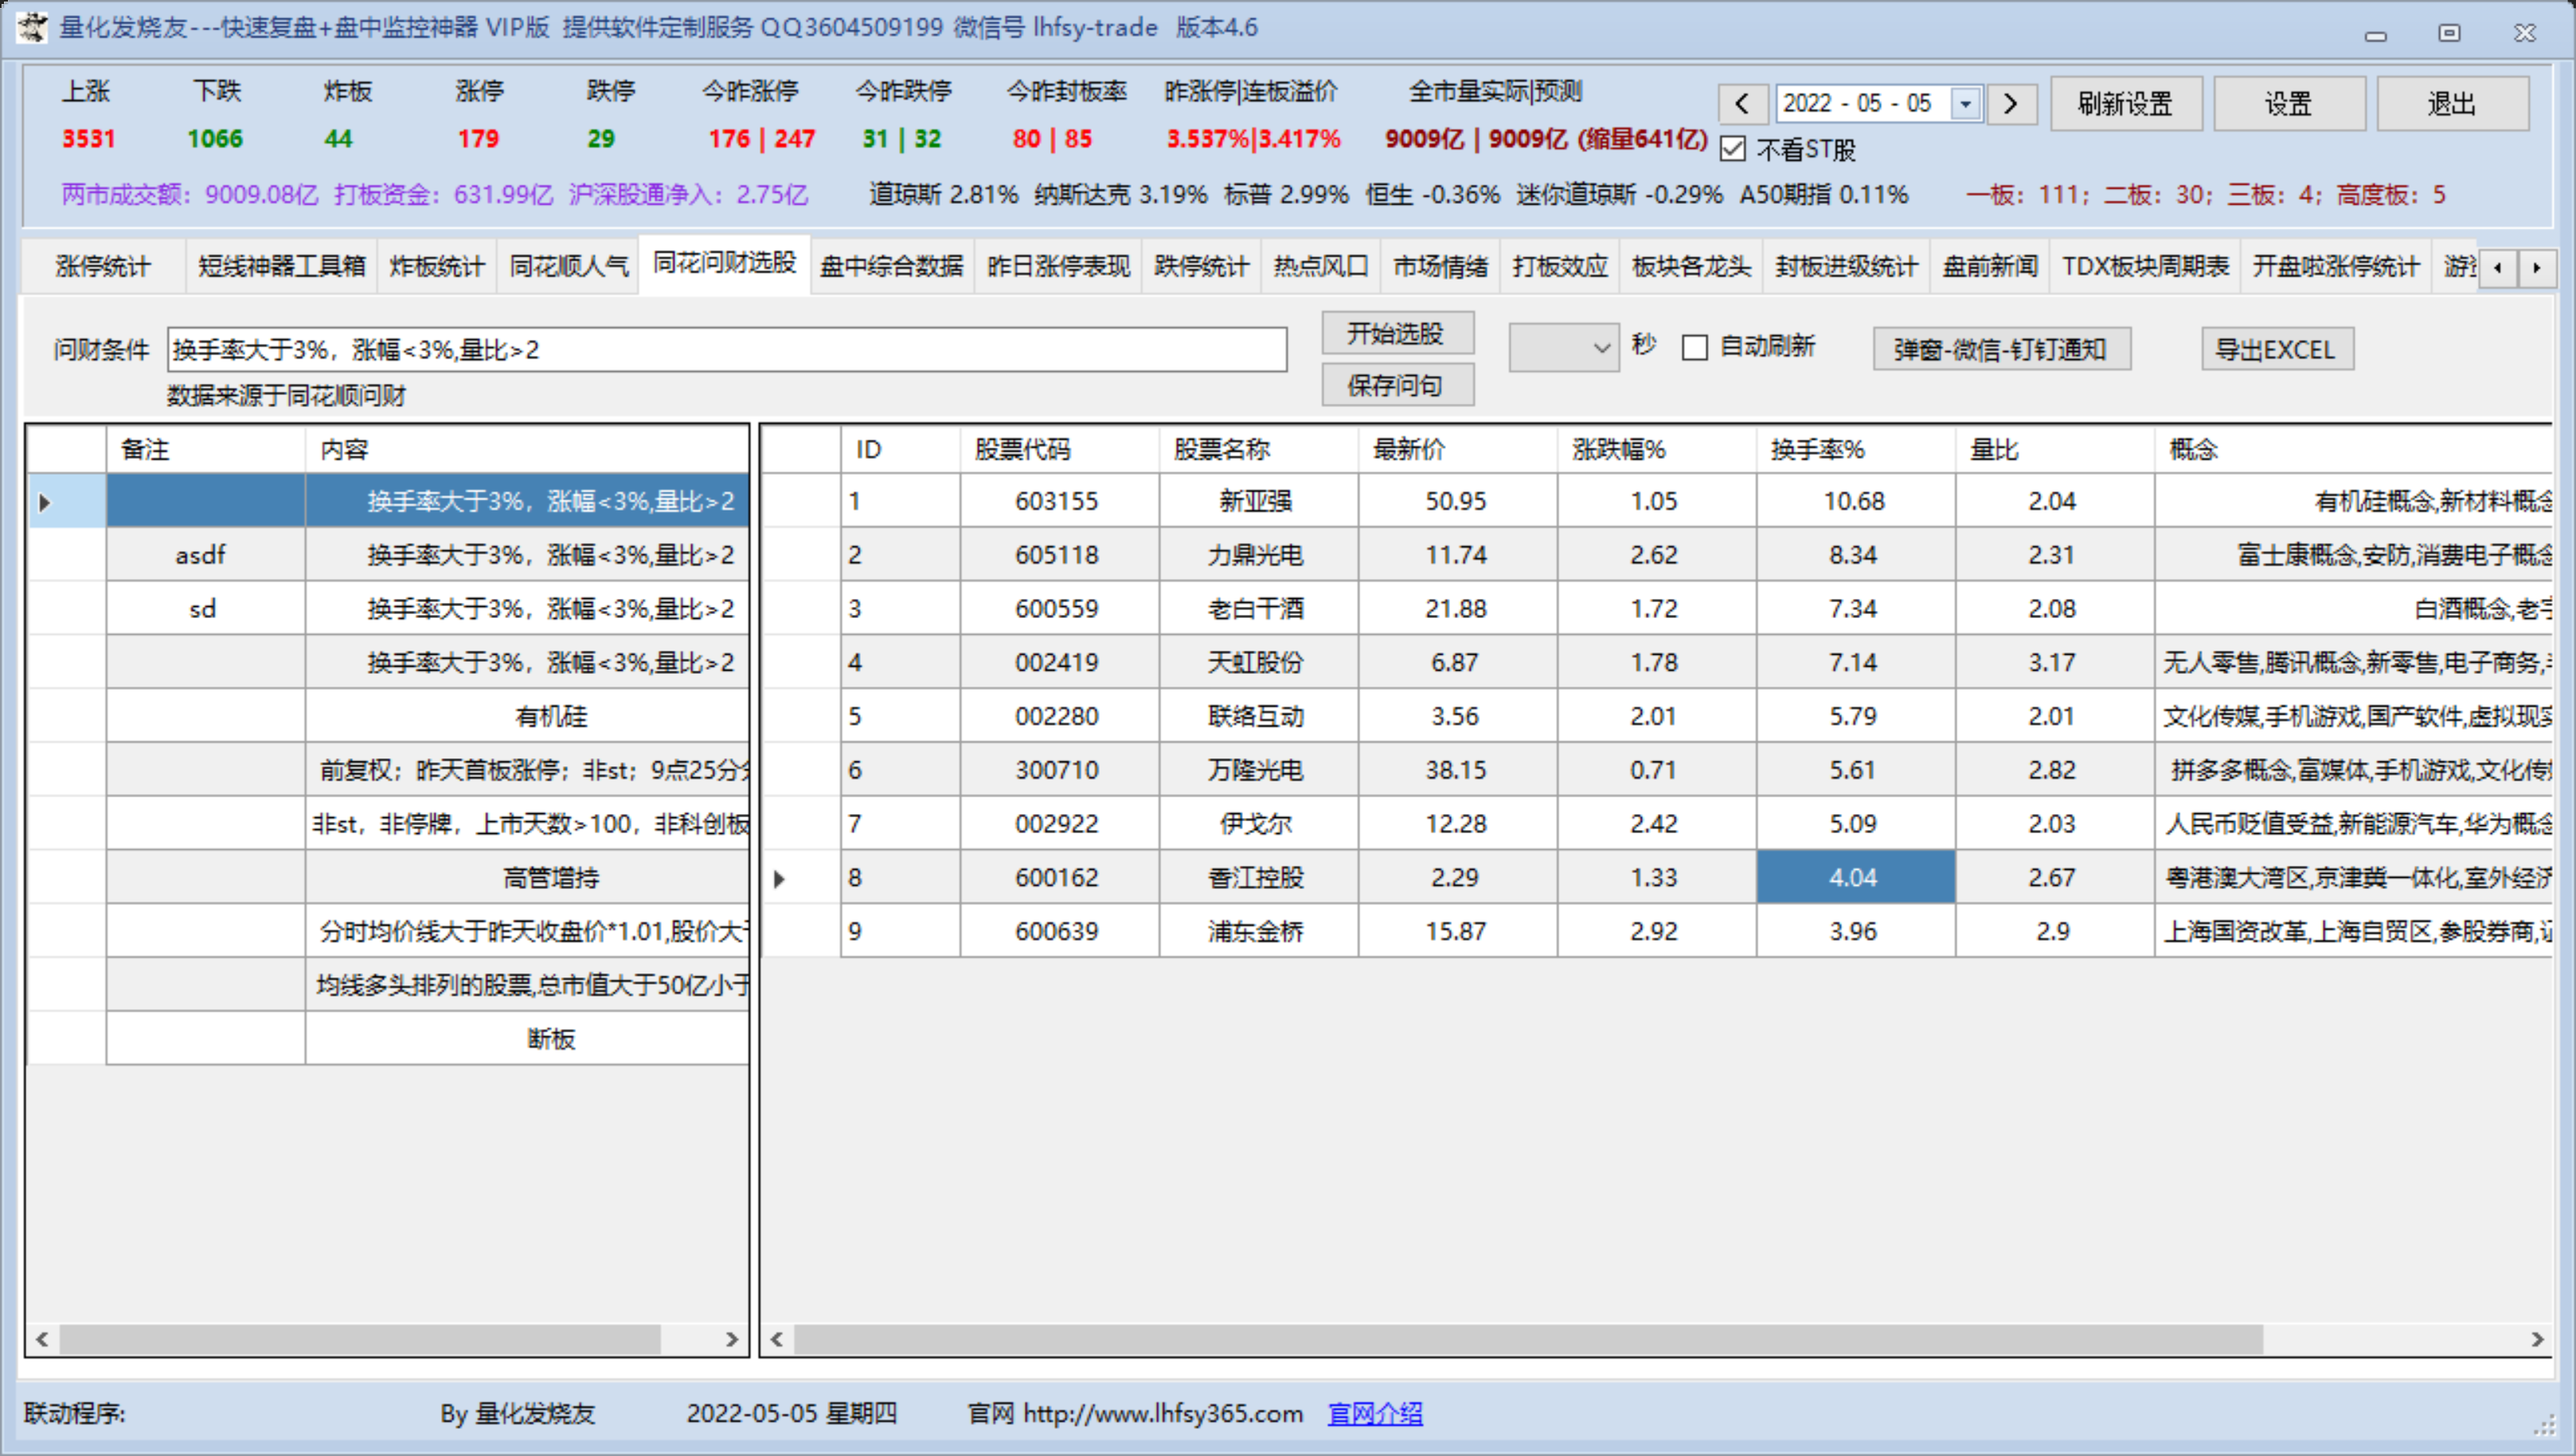Viewport: 2576px width, 1456px height.
Task: Click 开始选股 button
Action: [x=1397, y=333]
